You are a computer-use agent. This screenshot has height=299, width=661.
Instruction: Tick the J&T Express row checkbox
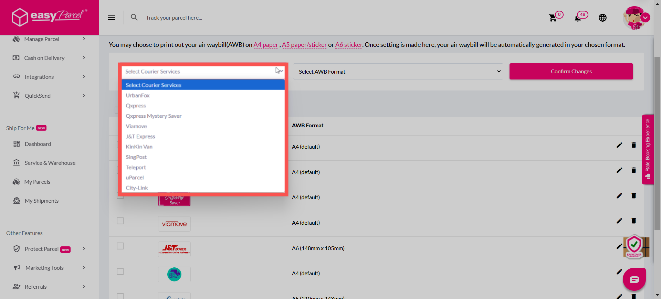click(120, 246)
